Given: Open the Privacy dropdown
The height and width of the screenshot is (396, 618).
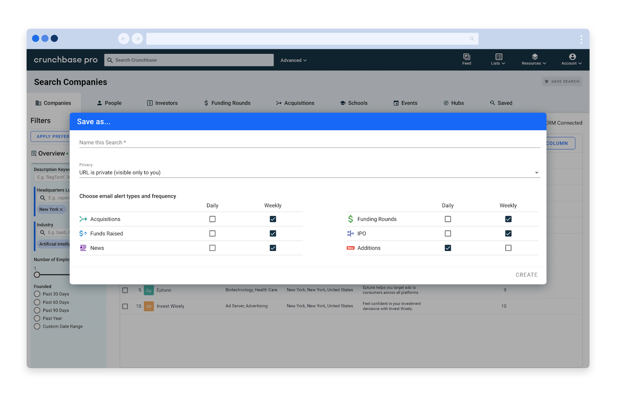Looking at the screenshot, I should pos(309,173).
